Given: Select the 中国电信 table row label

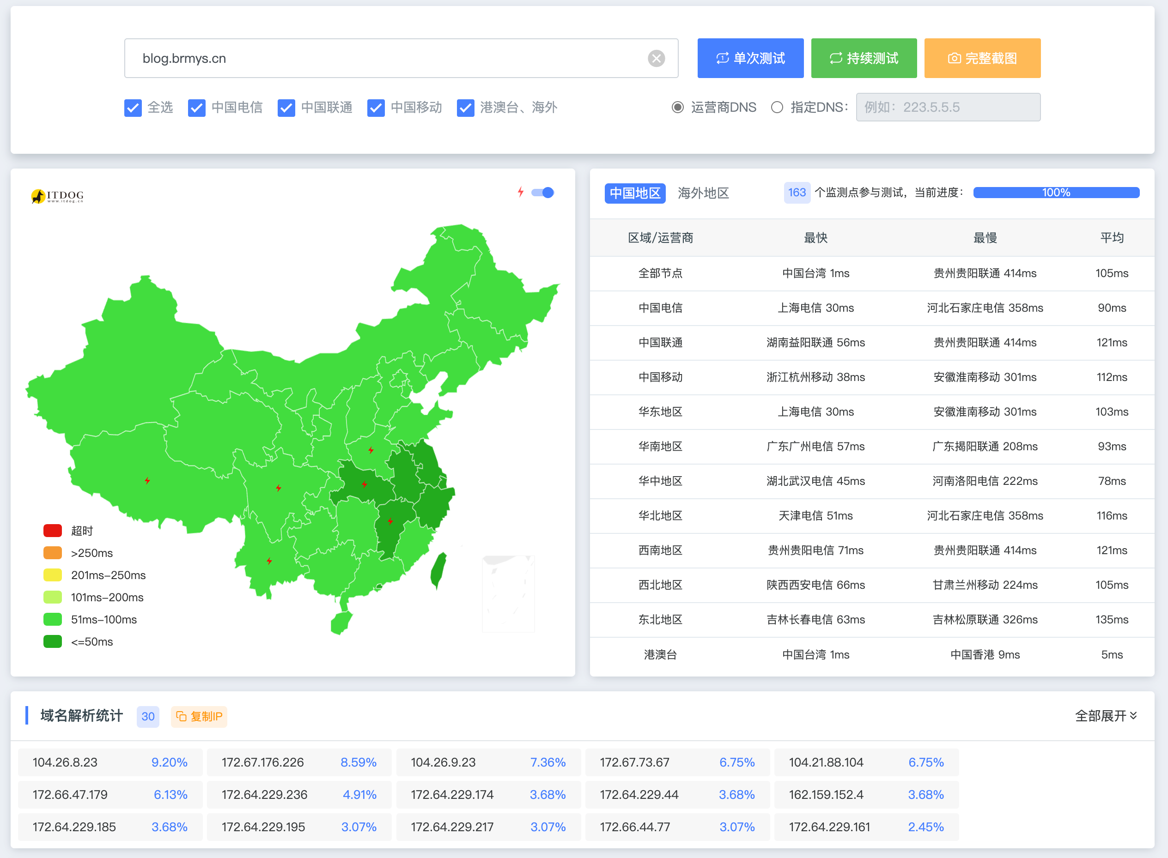Looking at the screenshot, I should coord(660,308).
